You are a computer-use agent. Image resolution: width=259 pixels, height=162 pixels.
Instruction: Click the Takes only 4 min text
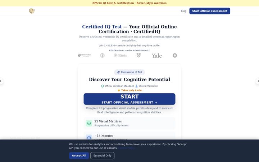pyautogui.click(x=131, y=90)
